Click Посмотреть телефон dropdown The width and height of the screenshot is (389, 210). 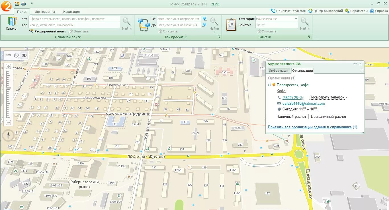click(328, 97)
